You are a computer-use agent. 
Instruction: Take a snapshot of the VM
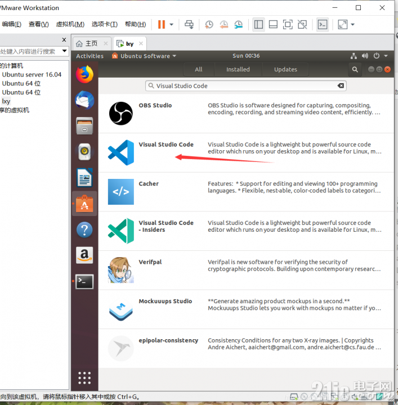(209, 25)
